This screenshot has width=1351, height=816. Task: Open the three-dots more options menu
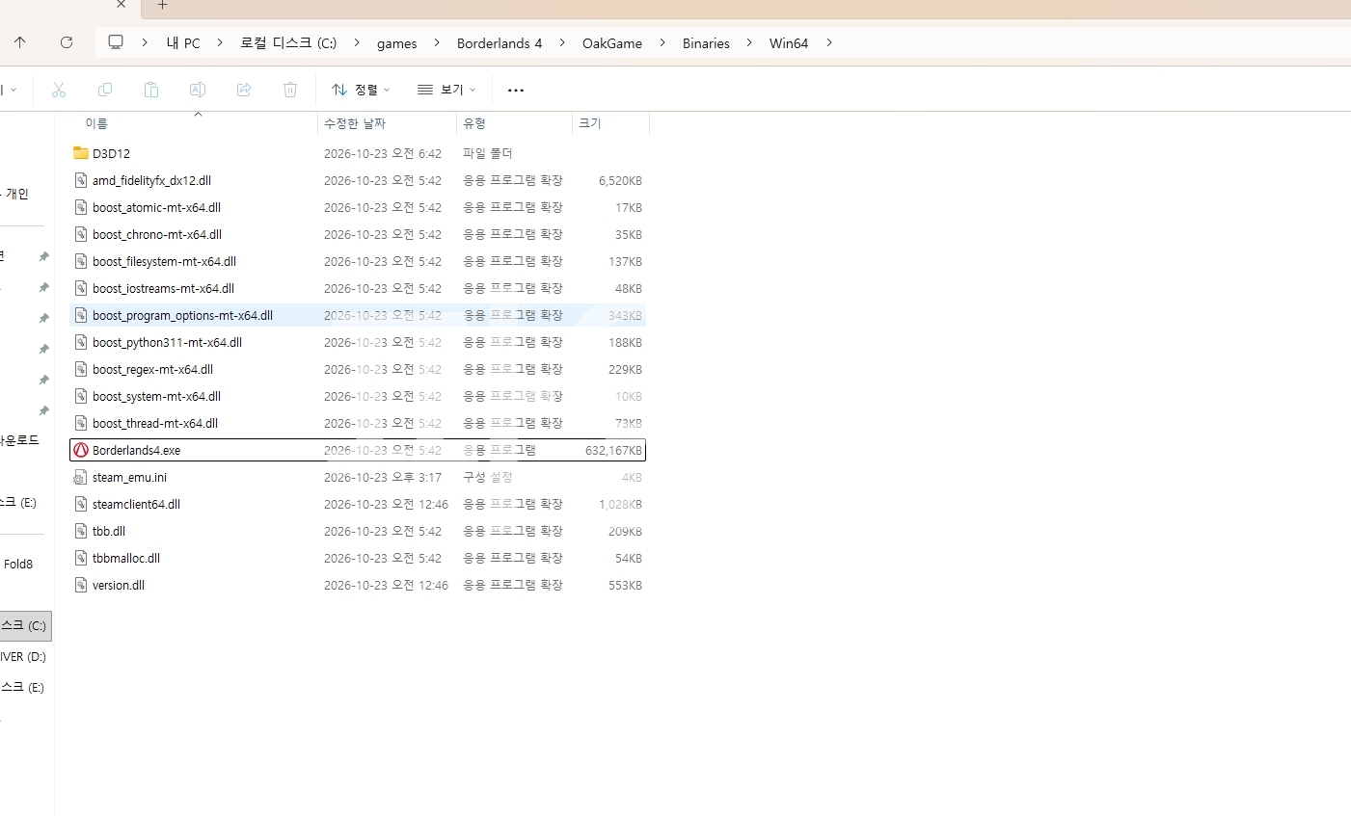516,91
